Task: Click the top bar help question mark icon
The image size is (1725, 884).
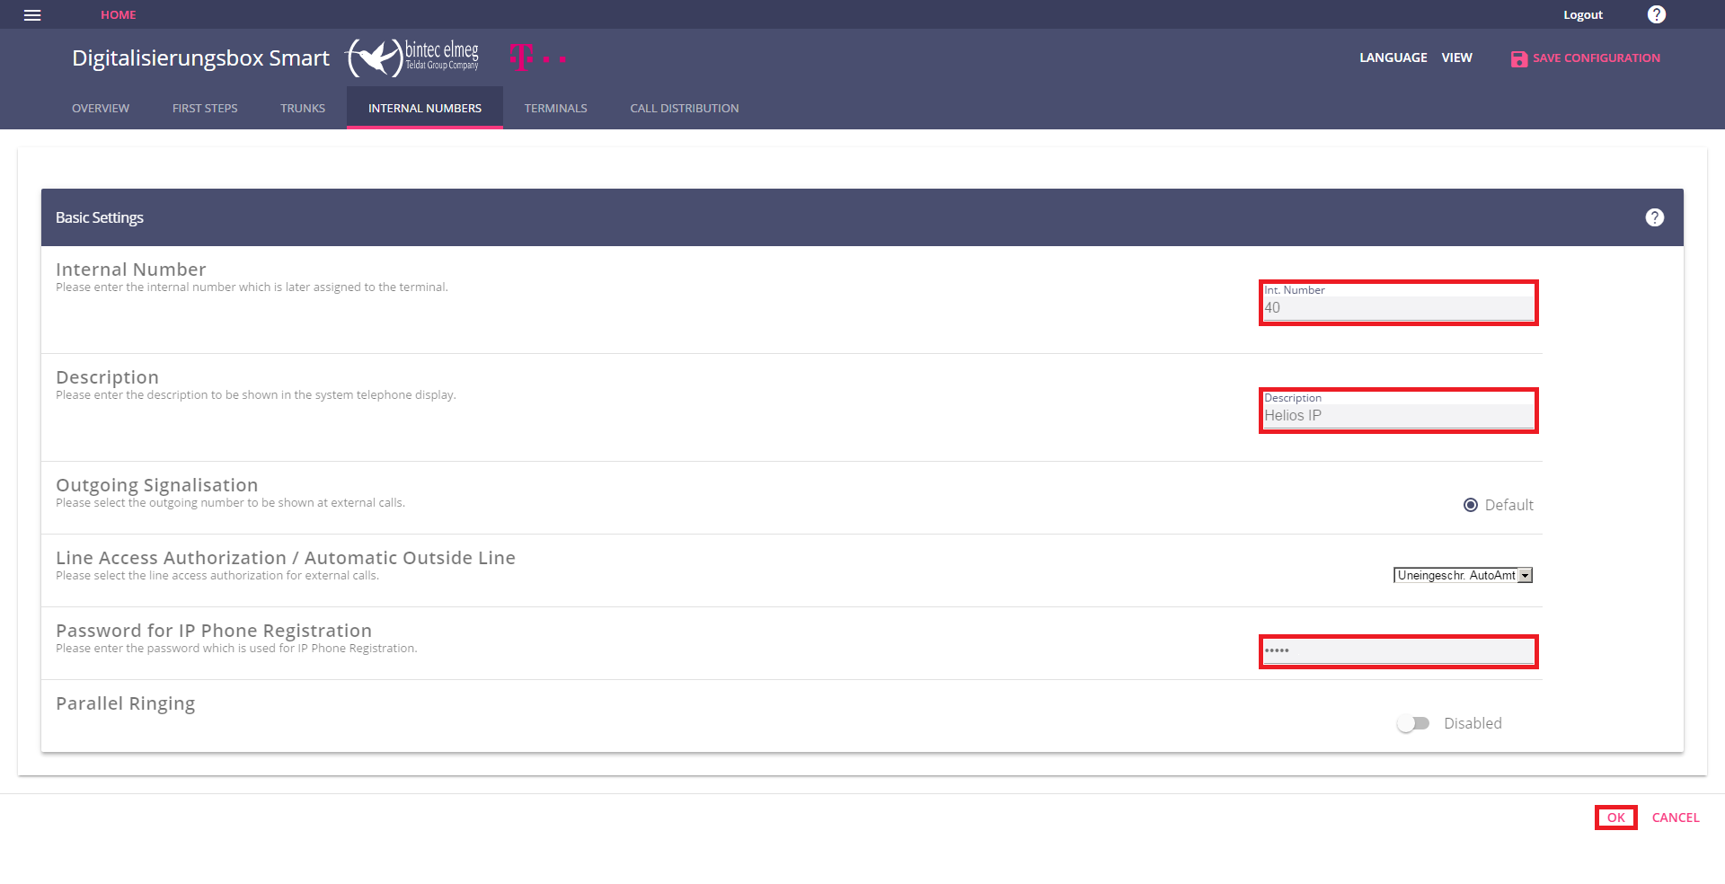Action: tap(1656, 14)
